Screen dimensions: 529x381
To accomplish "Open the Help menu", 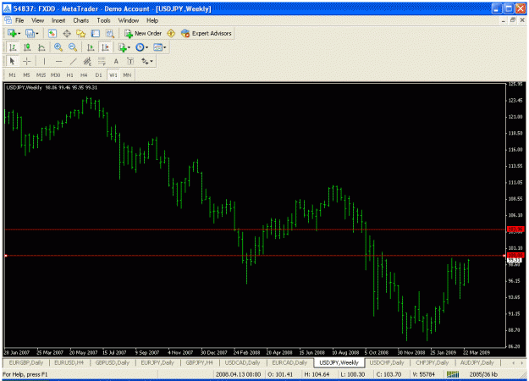I will [152, 20].
